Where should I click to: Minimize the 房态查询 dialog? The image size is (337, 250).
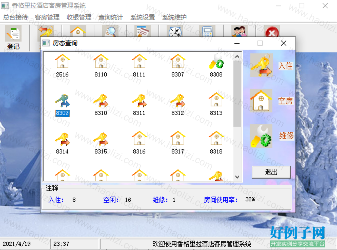coord(237,43)
